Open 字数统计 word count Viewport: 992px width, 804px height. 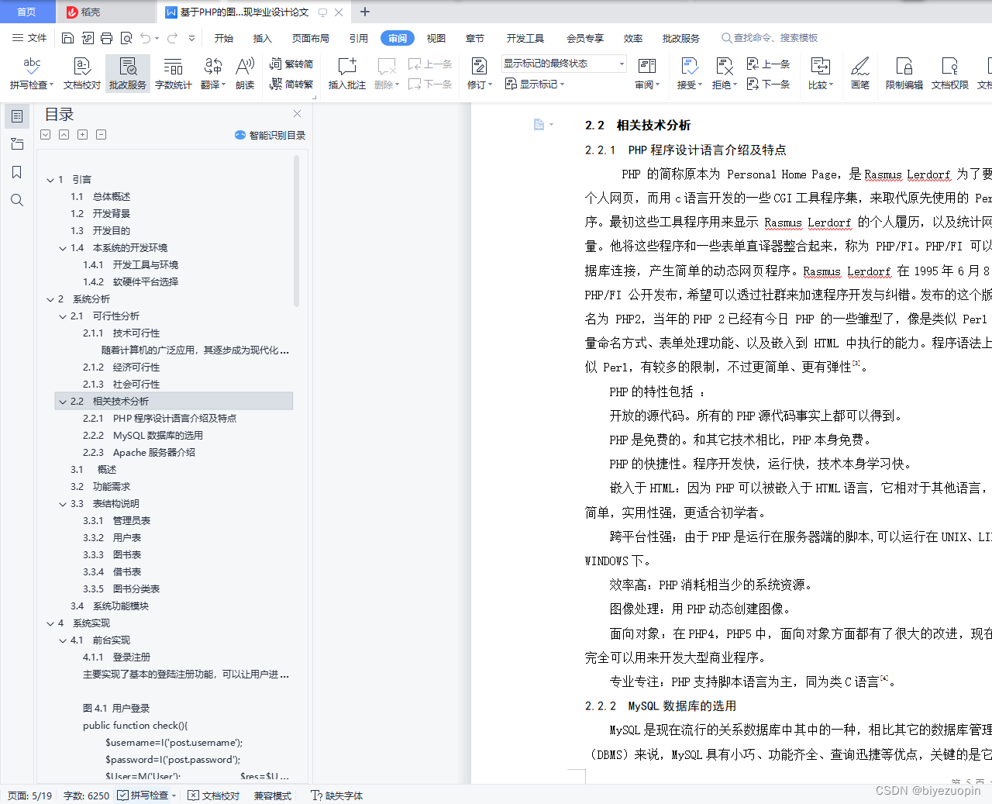click(174, 74)
